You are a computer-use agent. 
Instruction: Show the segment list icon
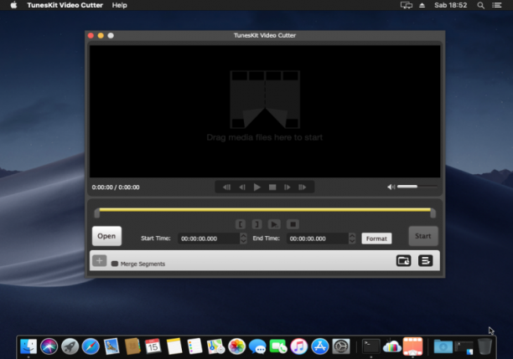point(425,261)
